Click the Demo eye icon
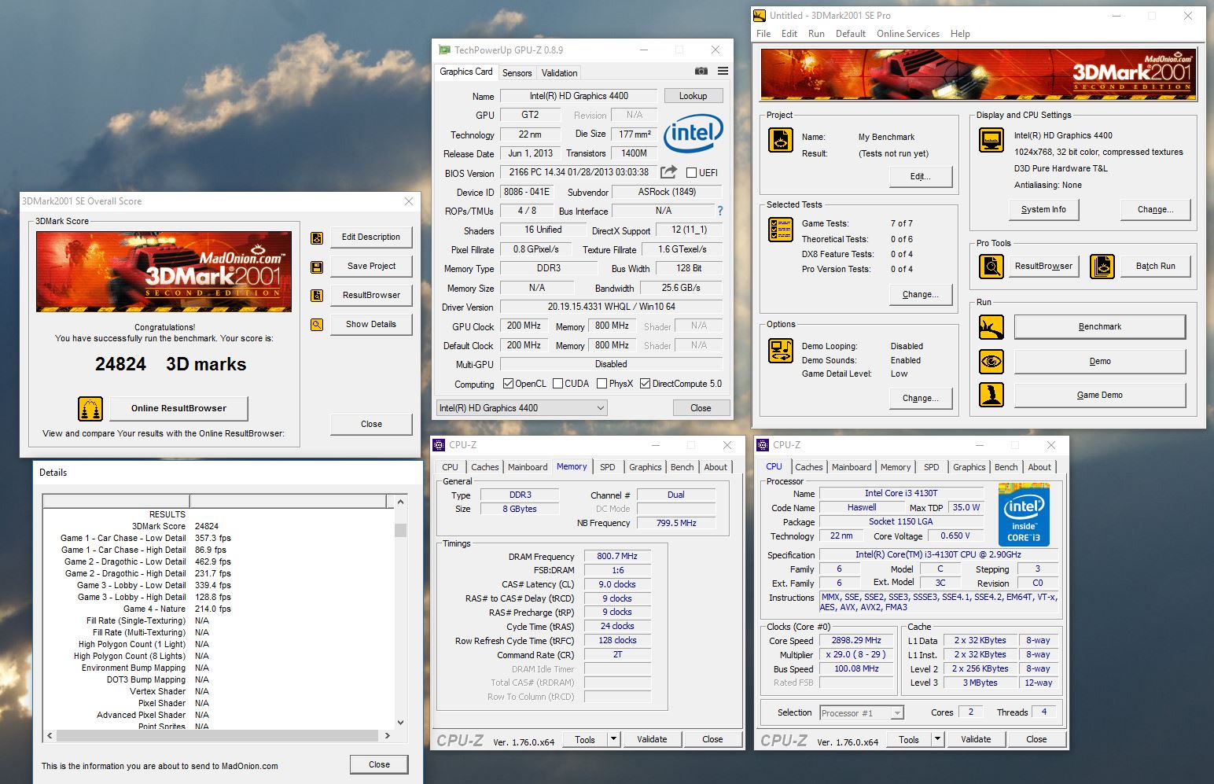1214x784 pixels. (991, 362)
